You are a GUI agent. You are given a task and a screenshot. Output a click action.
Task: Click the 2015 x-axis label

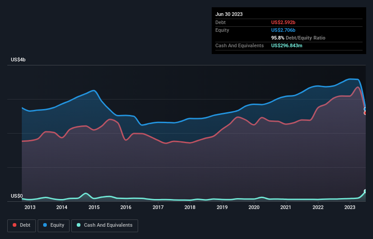coord(94,207)
